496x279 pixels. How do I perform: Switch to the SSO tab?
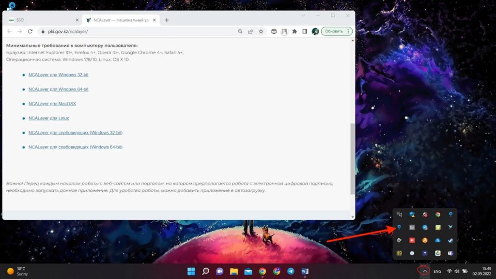[43, 20]
